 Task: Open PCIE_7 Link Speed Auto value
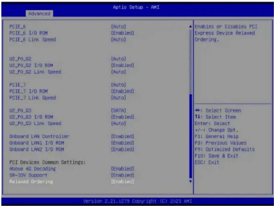pos(119,98)
